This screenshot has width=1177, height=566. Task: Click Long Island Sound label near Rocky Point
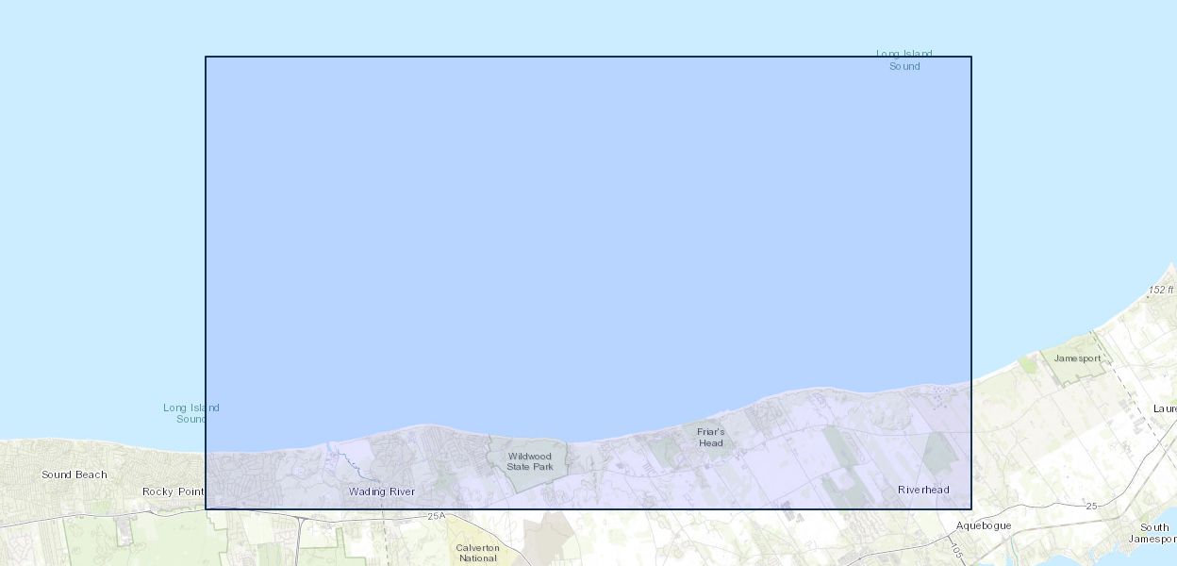(x=191, y=413)
